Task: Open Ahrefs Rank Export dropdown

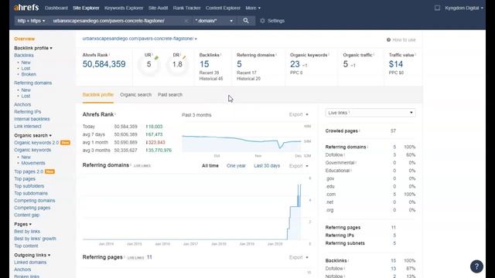Action: point(299,114)
